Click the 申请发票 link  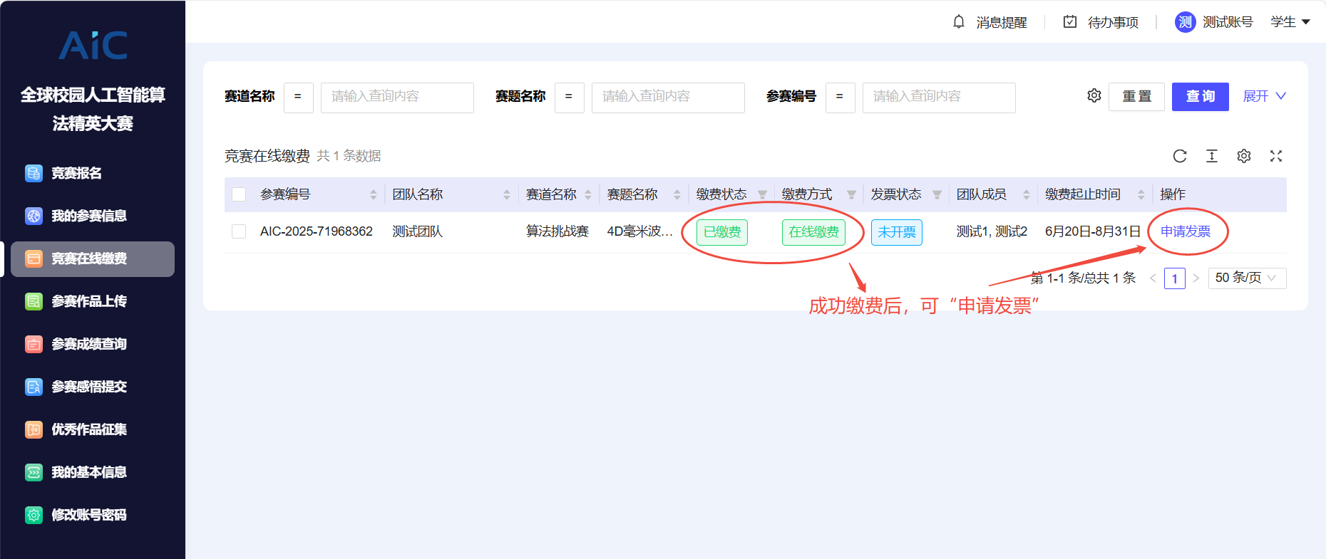pyautogui.click(x=1186, y=231)
